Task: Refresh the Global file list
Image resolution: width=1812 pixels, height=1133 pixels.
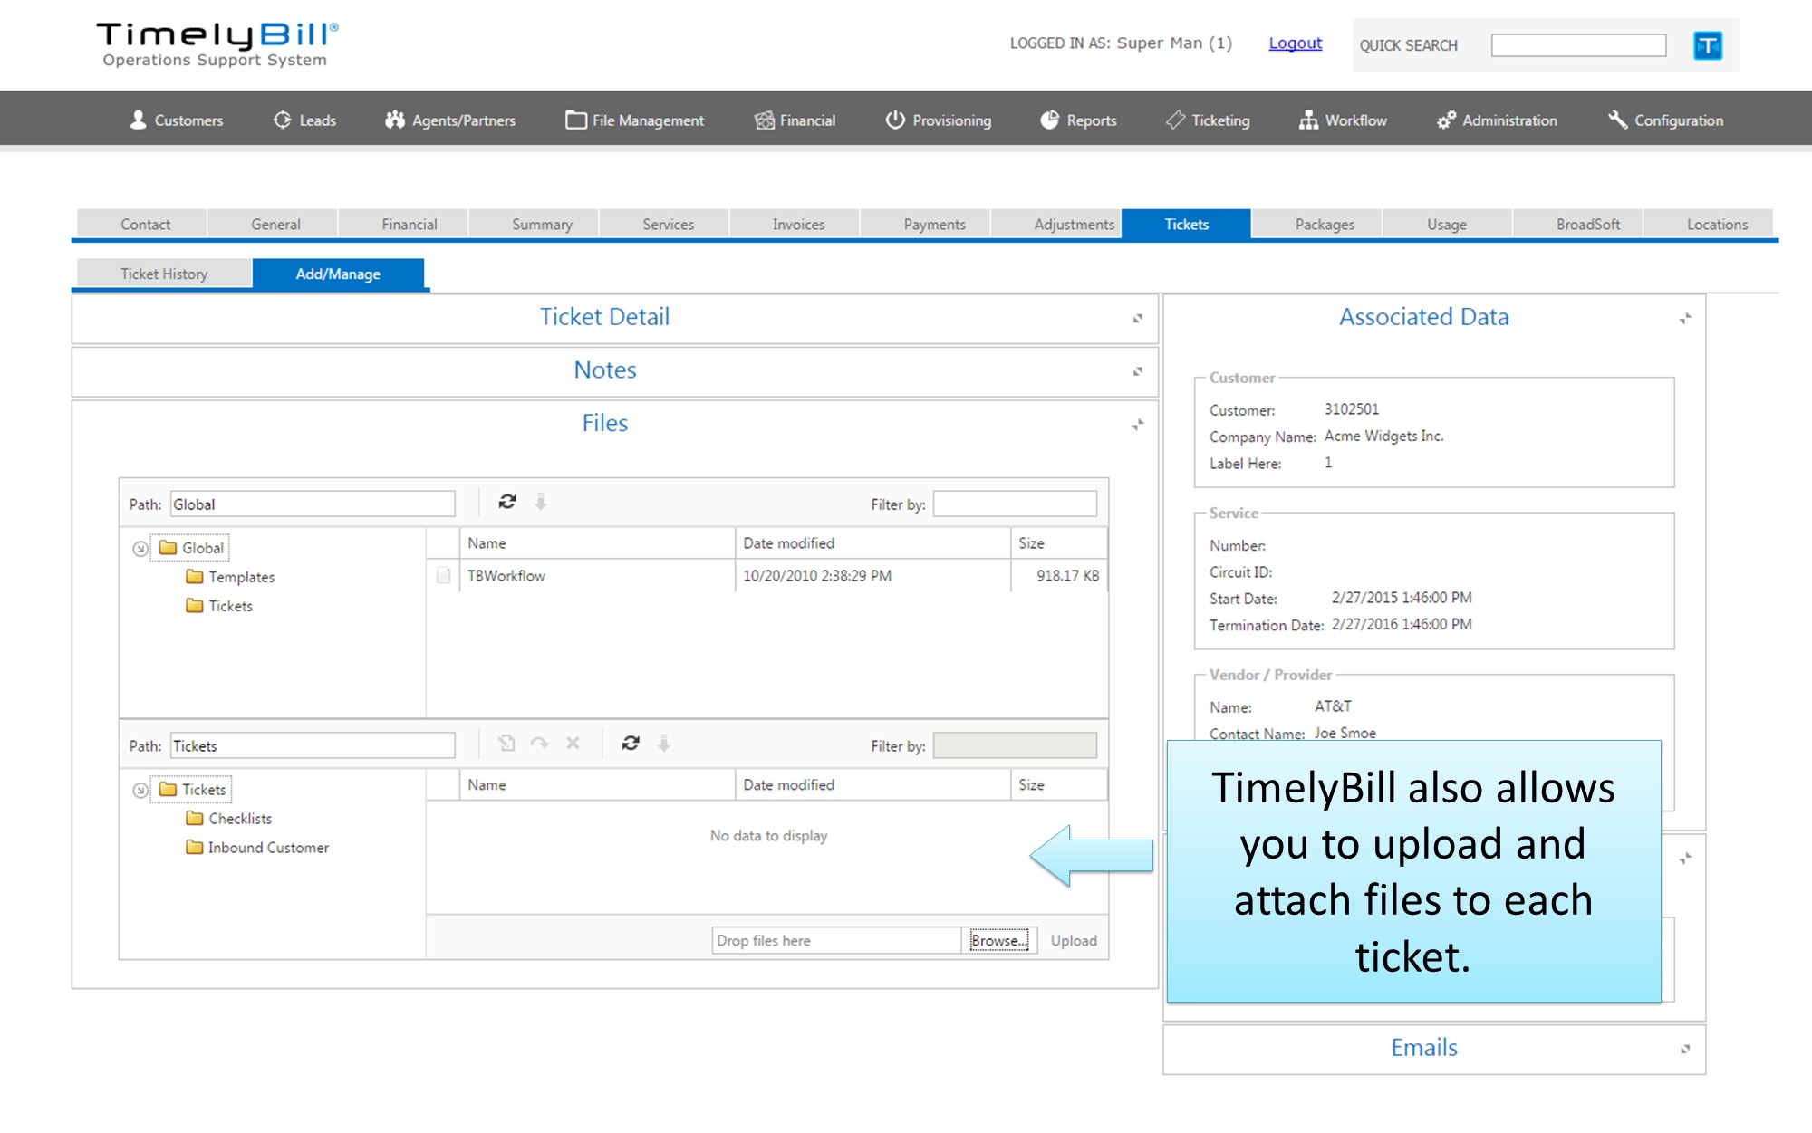Action: point(507,502)
